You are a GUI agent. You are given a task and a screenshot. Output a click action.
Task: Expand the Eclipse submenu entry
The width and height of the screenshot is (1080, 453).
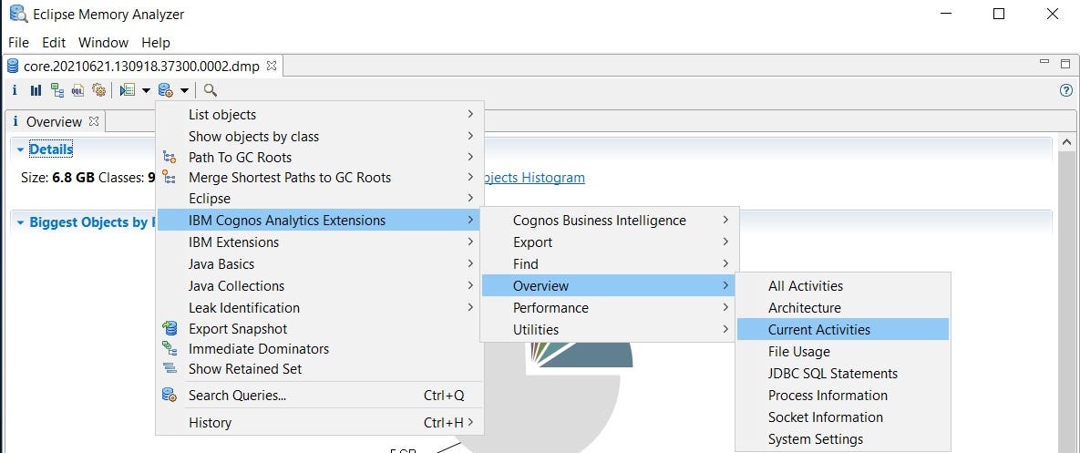[320, 199]
